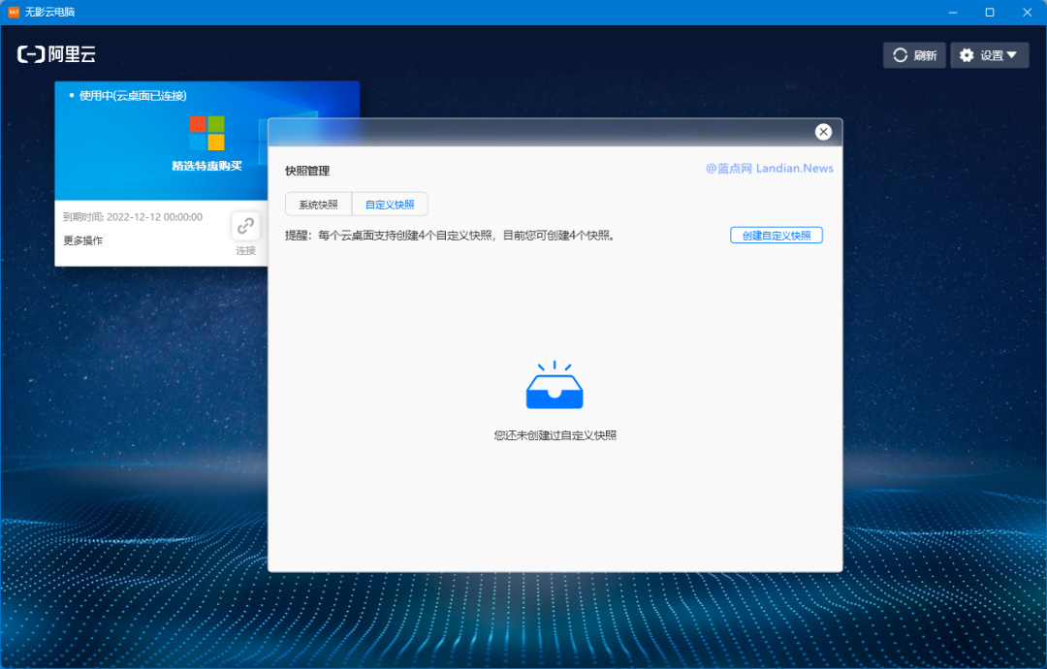The height and width of the screenshot is (669, 1047).
Task: Refresh the cloud desktop list with 刷新
Action: pyautogui.click(x=914, y=55)
